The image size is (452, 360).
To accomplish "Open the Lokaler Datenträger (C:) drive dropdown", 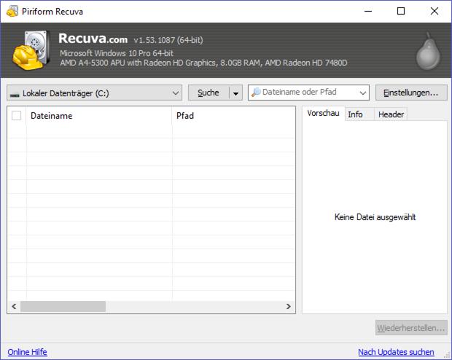I will click(176, 93).
